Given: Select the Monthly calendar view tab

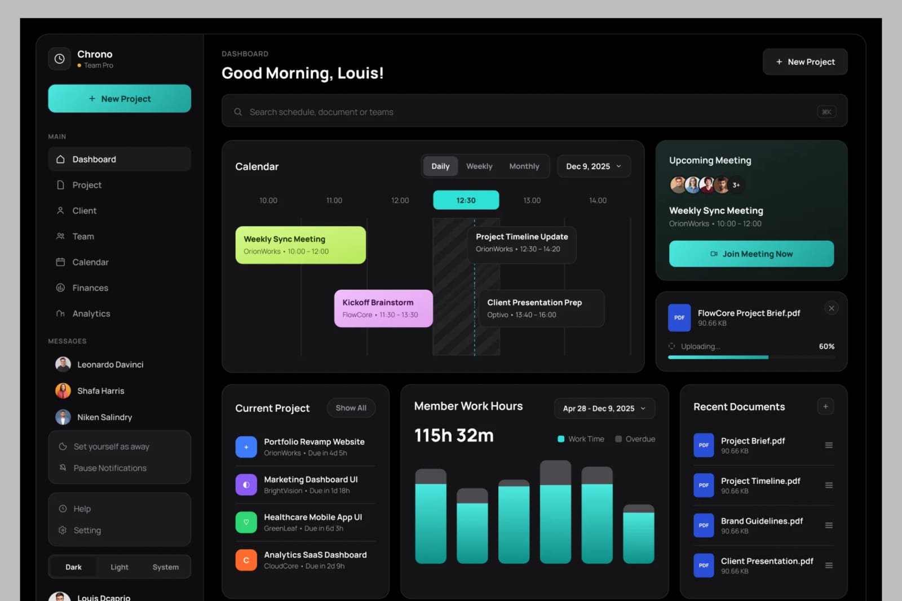Looking at the screenshot, I should click(x=524, y=166).
